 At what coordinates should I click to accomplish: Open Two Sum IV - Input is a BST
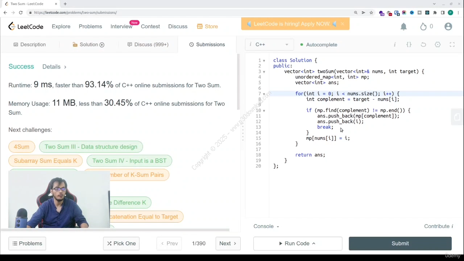pyautogui.click(x=129, y=161)
